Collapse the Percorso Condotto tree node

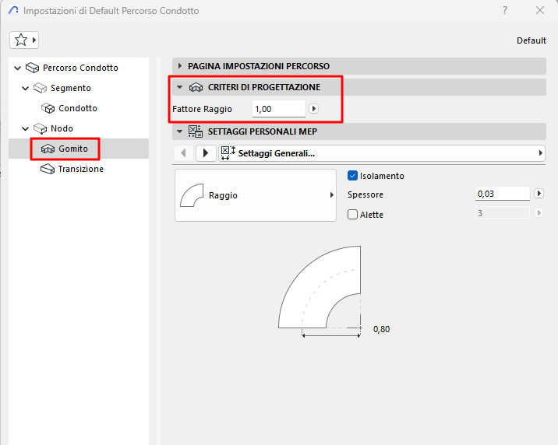[x=17, y=68]
